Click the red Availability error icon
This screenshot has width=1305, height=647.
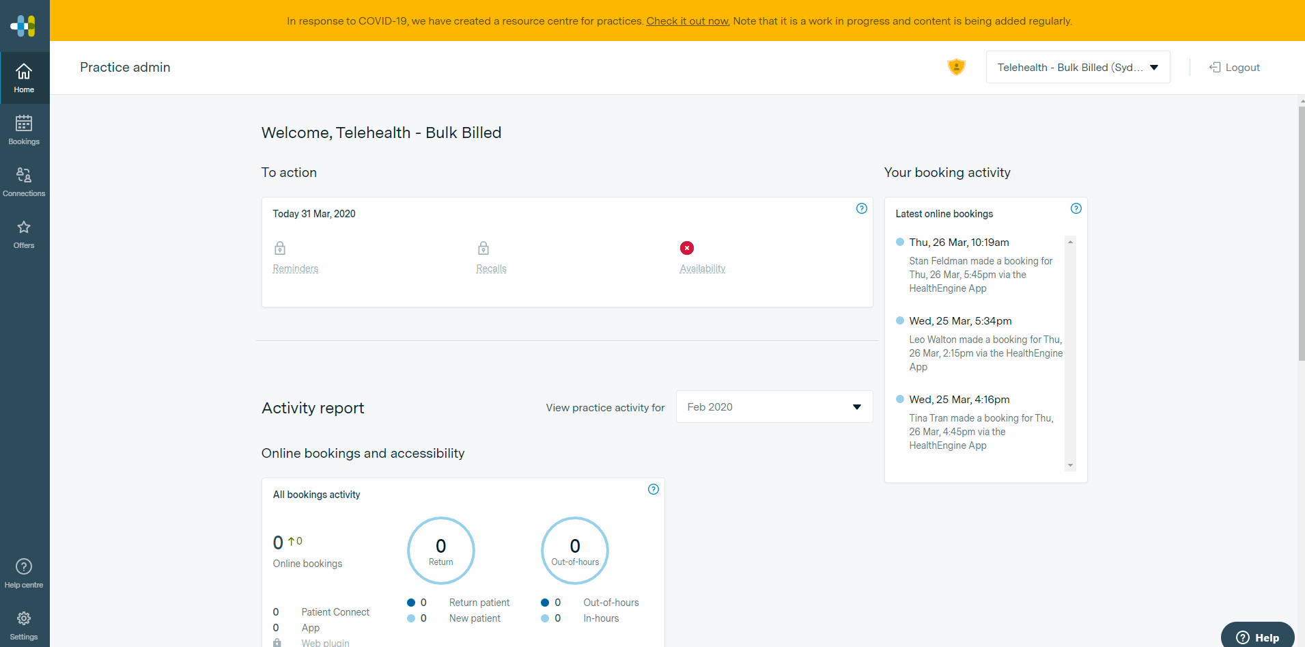point(686,248)
